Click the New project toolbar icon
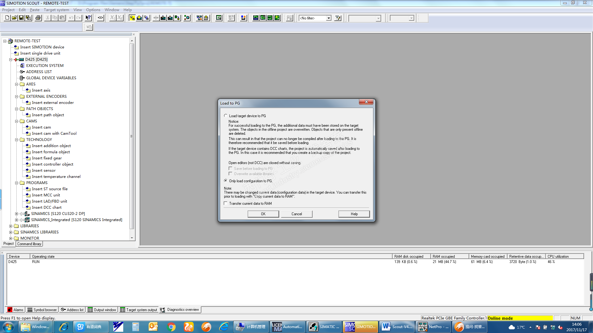 [7, 18]
